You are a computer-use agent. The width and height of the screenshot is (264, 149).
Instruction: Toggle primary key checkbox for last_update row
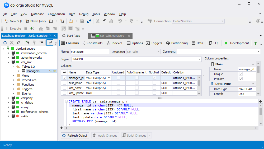(x=64, y=93)
